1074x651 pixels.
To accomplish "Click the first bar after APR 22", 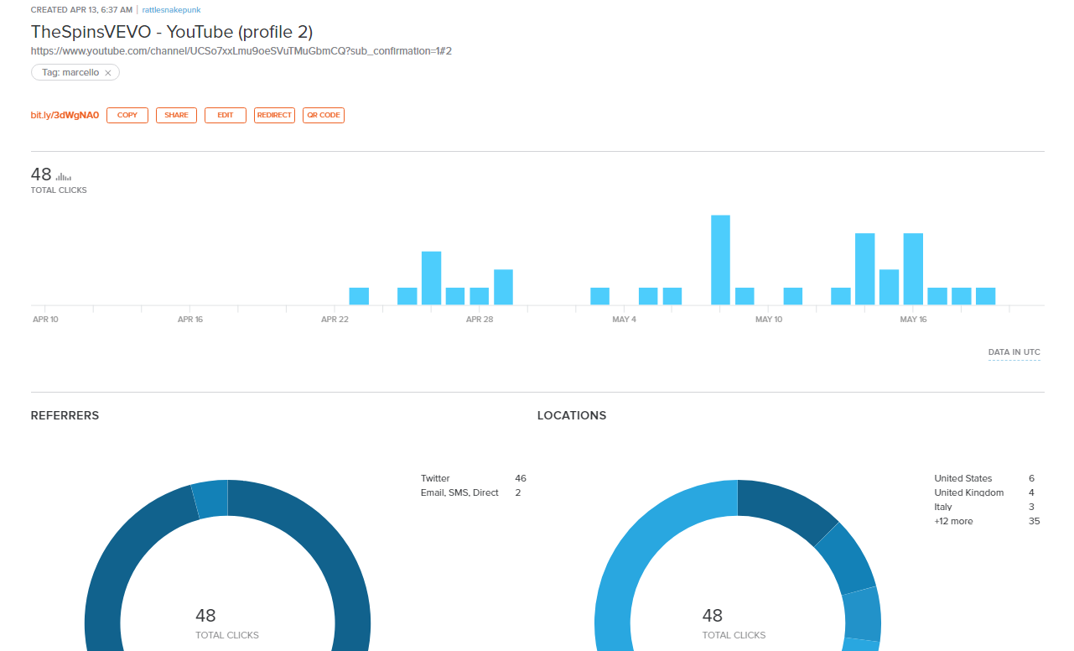I will 359,296.
